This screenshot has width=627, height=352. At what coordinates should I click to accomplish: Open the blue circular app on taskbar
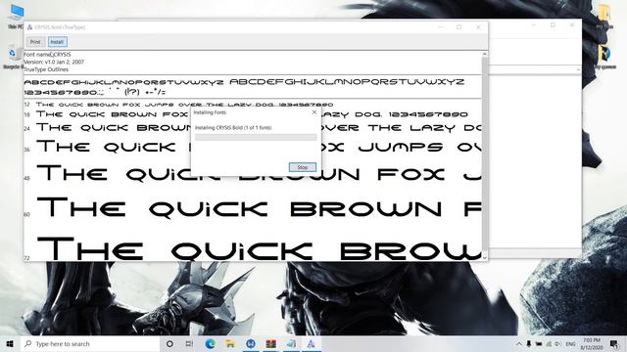point(251,343)
